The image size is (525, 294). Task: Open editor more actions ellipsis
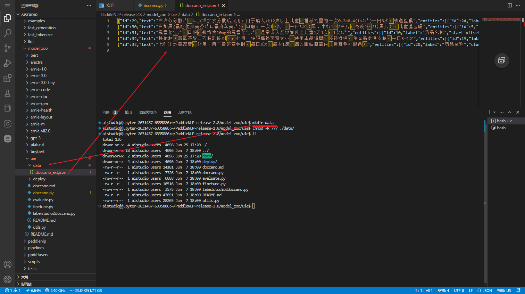518,5
